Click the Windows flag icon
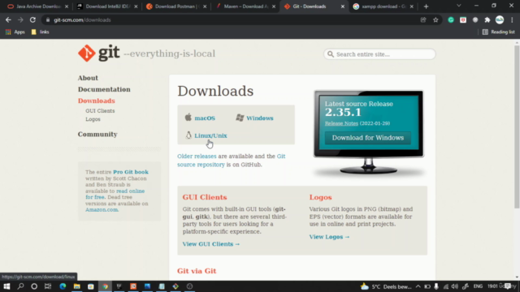The image size is (520, 292). tap(240, 118)
